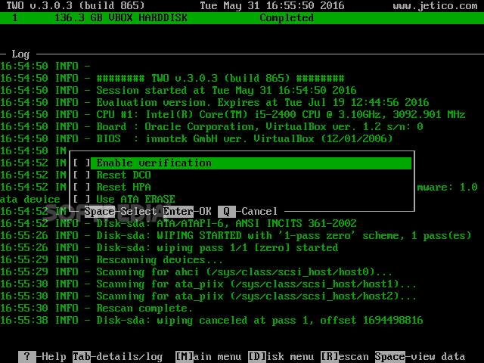The height and width of the screenshot is (363, 484).
Task: Toggle the Enable verification checkbox
Action: point(82,163)
